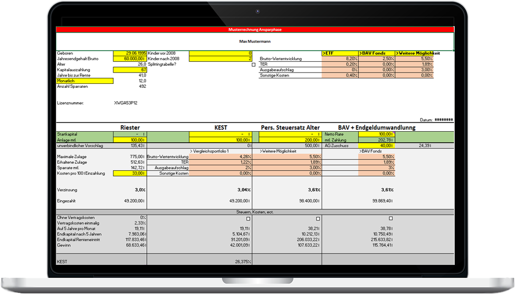Click the Kapitalauszahlung cell showing 67

coord(130,70)
